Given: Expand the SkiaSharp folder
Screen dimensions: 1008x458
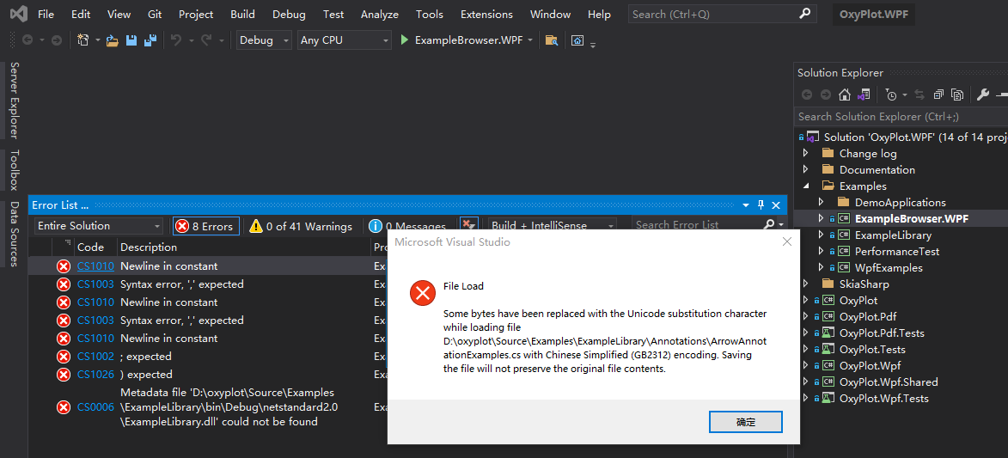Looking at the screenshot, I should [805, 284].
